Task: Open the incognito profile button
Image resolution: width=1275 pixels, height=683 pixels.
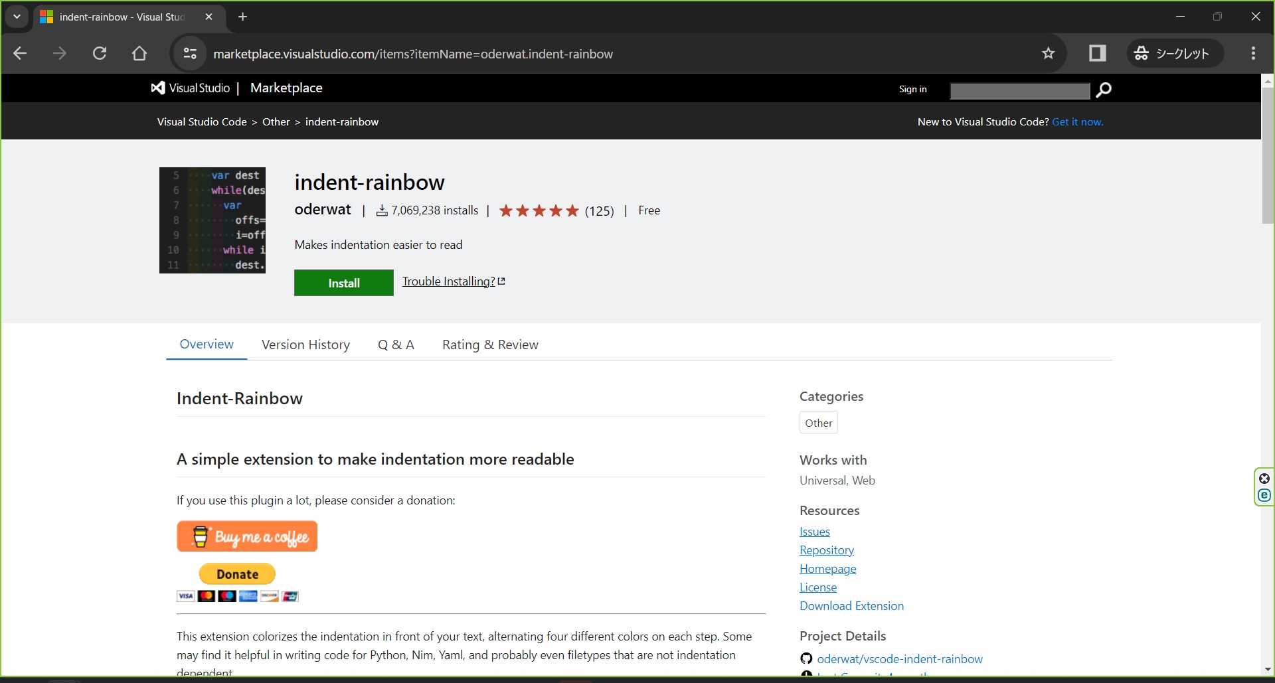Action: [x=1174, y=54]
